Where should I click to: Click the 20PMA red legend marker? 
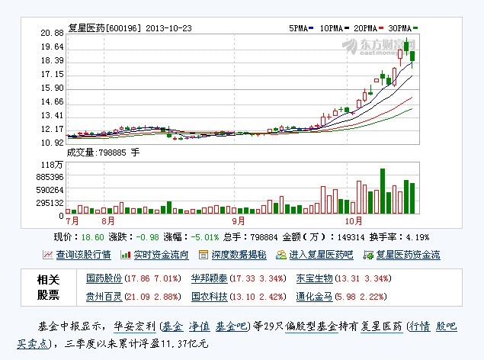pyautogui.click(x=381, y=28)
